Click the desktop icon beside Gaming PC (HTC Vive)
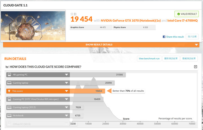203x130 pixels. pyautogui.click(x=9, y=99)
